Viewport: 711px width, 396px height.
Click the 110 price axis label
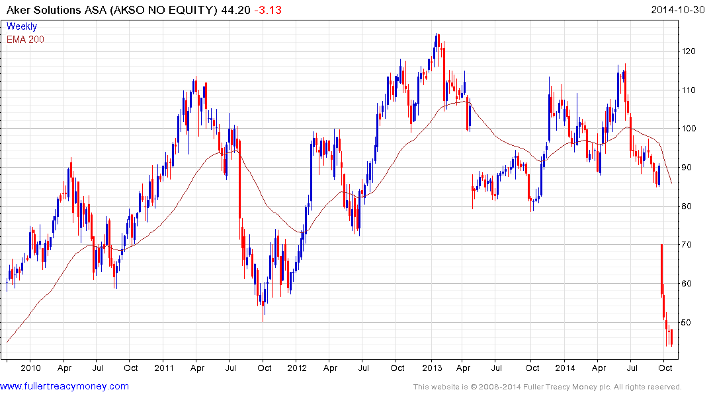pos(689,90)
